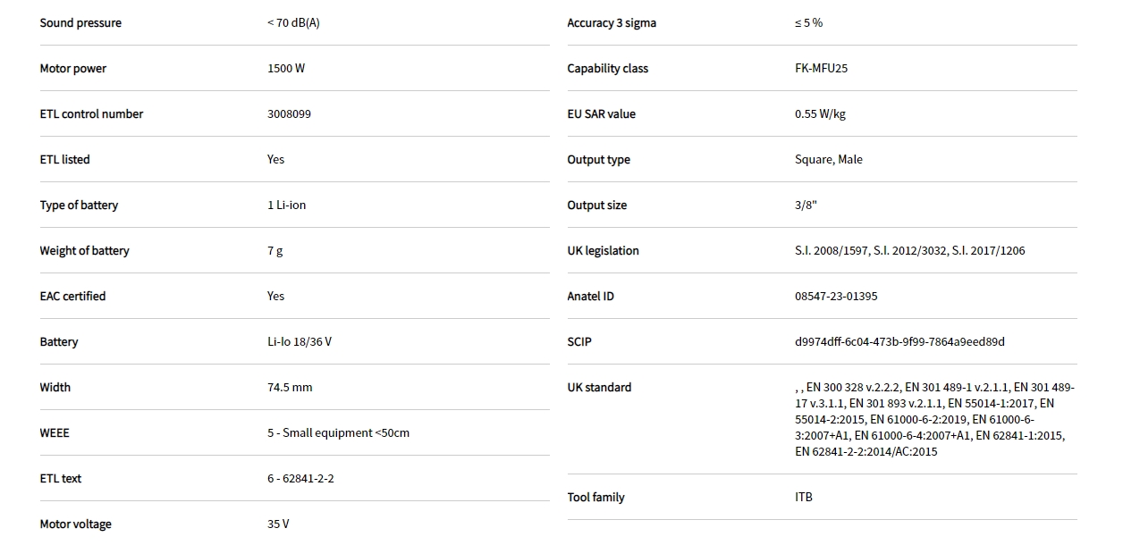Click the UK legislation S.I. numbers text
This screenshot has height=545, width=1123.
point(909,251)
